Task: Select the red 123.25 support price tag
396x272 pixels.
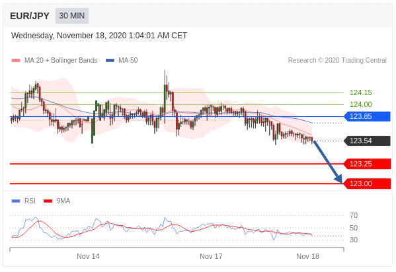Action: [x=368, y=164]
